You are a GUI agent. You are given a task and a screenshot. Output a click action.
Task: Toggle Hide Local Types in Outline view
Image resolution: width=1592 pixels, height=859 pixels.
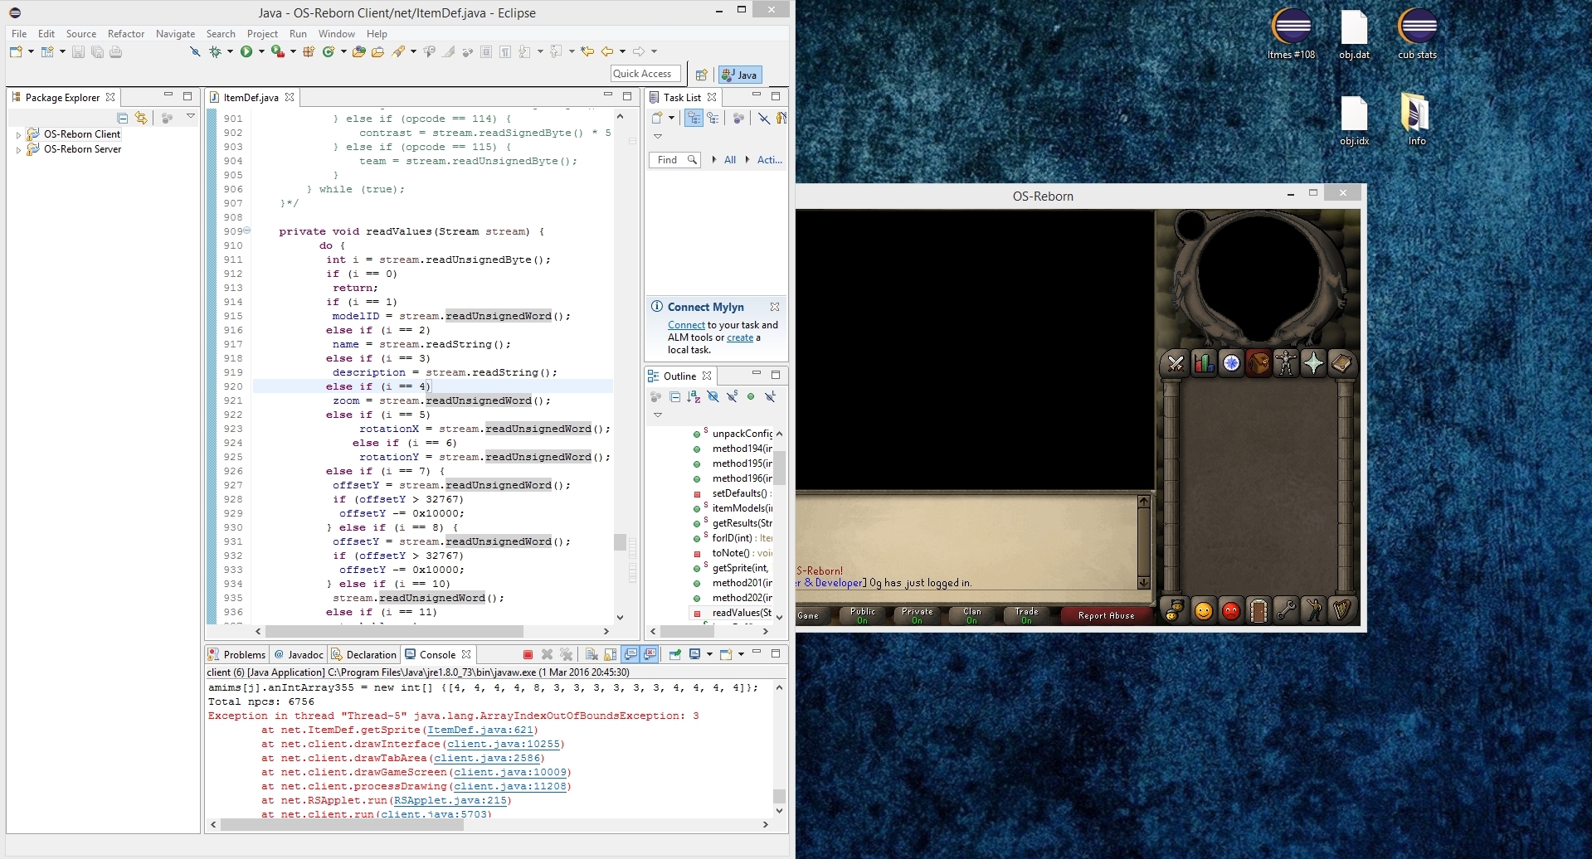[770, 397]
